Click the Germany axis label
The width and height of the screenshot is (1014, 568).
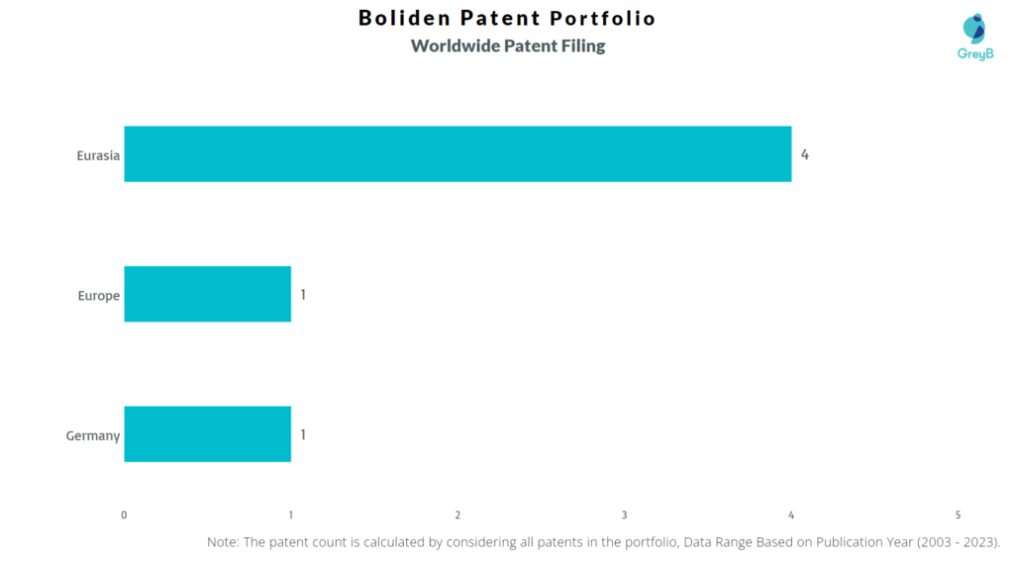[93, 436]
